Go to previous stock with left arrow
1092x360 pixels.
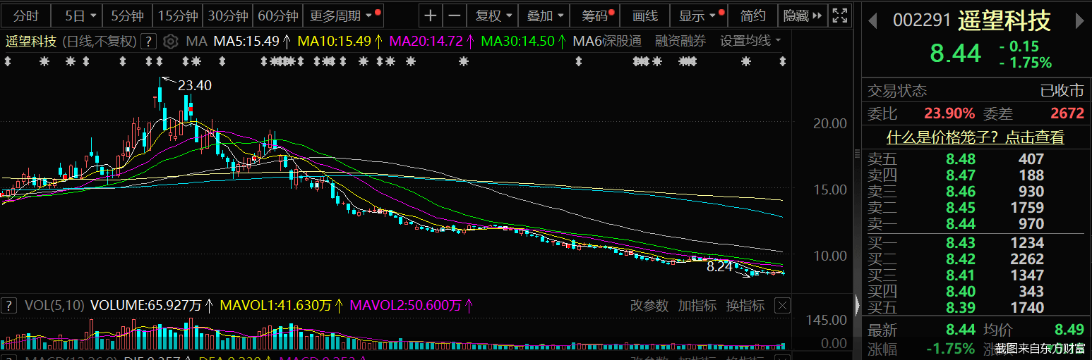(873, 21)
